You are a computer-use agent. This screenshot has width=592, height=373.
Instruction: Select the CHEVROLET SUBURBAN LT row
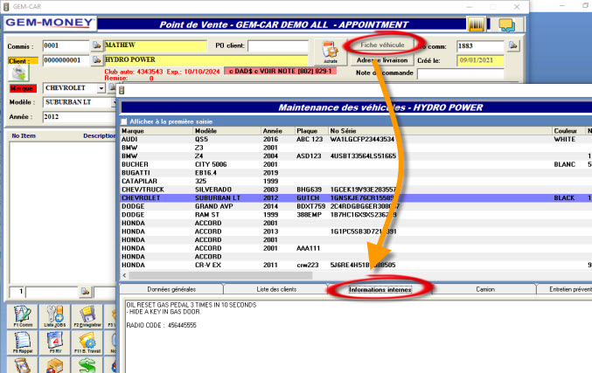[356, 198]
